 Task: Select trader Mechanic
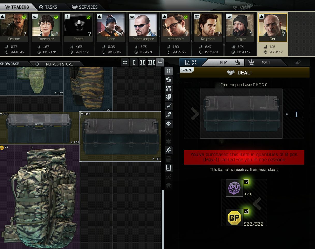pos(175,28)
